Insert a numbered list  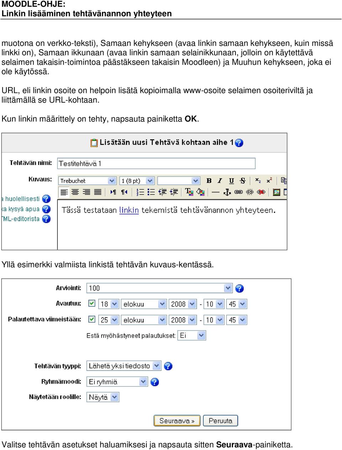coord(140,192)
